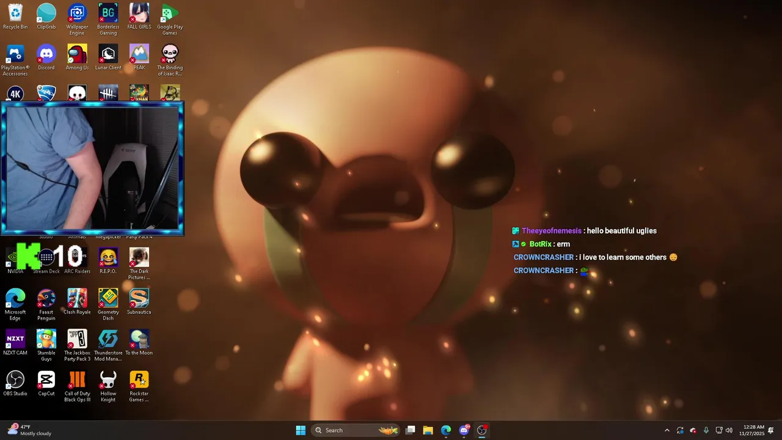The image size is (782, 440).
Task: Launch ClipGrab from the desktop
Action: coord(46,16)
